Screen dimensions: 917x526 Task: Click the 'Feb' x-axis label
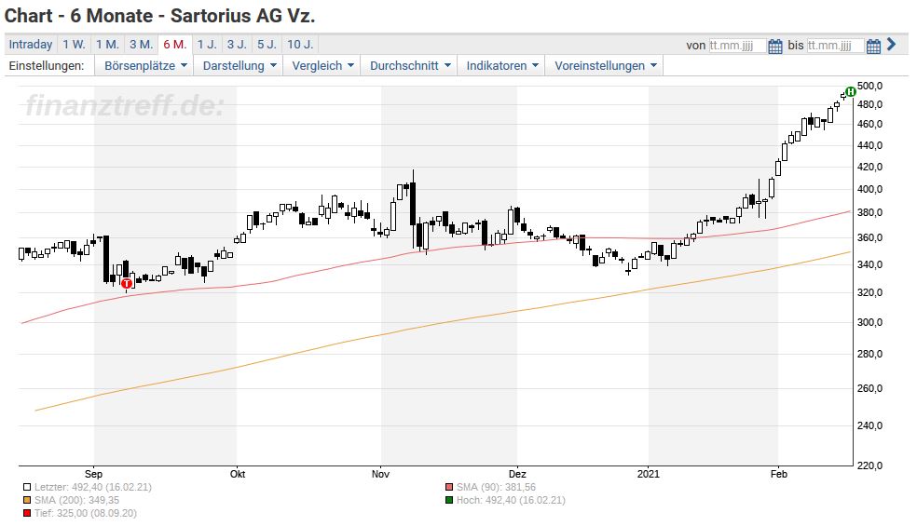pyautogui.click(x=778, y=474)
